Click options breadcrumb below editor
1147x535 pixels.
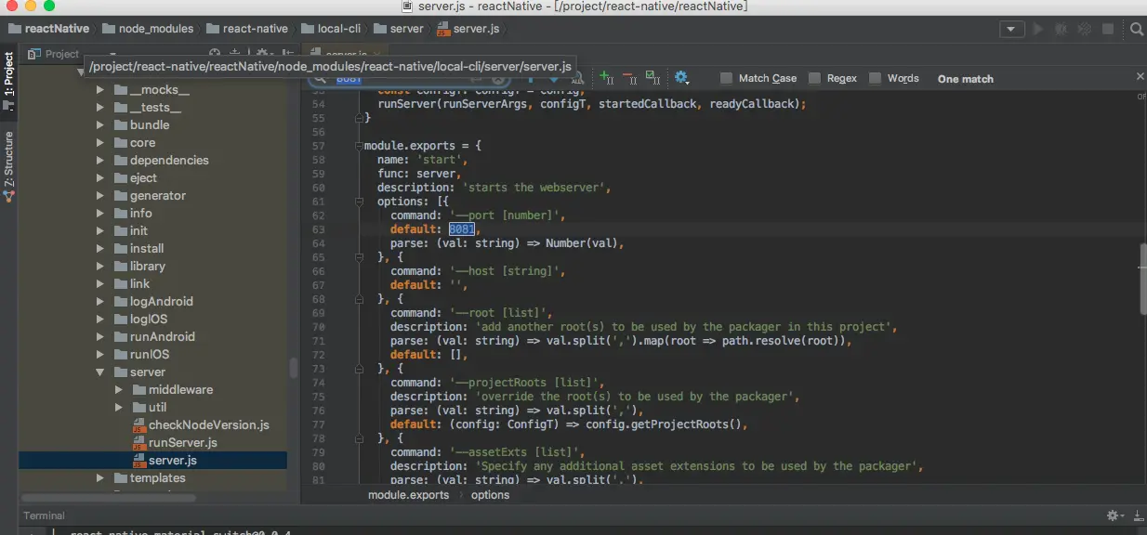coord(490,495)
